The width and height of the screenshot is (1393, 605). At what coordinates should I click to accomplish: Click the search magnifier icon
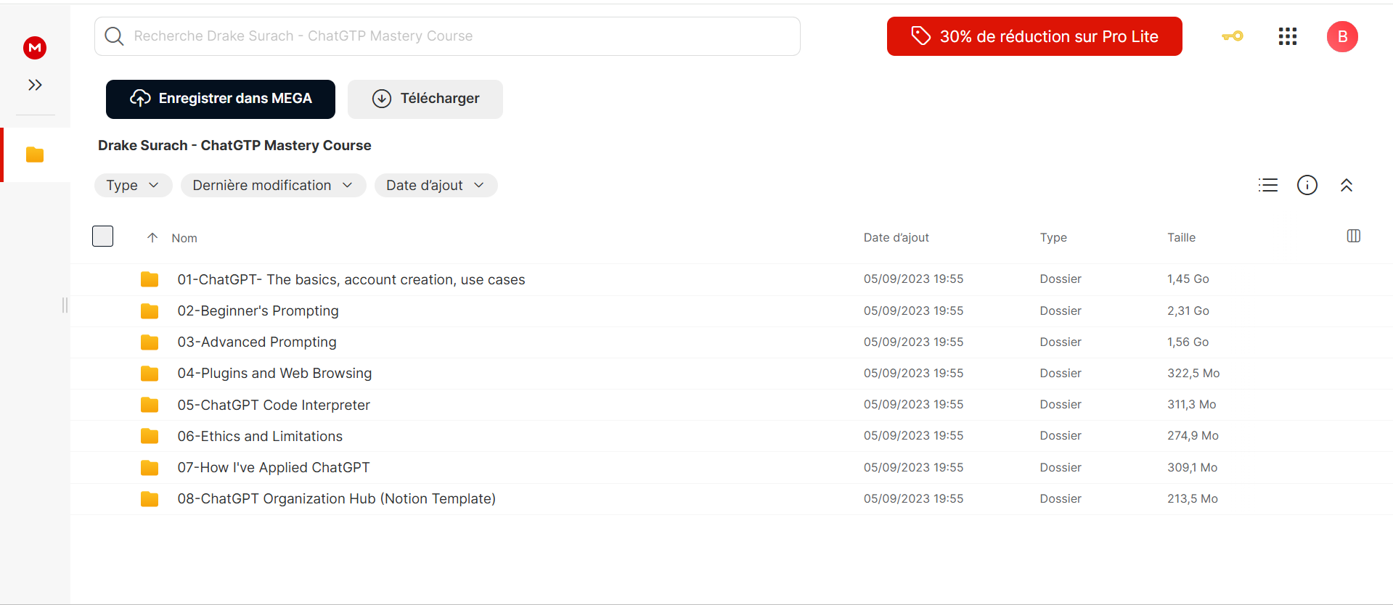click(x=114, y=36)
